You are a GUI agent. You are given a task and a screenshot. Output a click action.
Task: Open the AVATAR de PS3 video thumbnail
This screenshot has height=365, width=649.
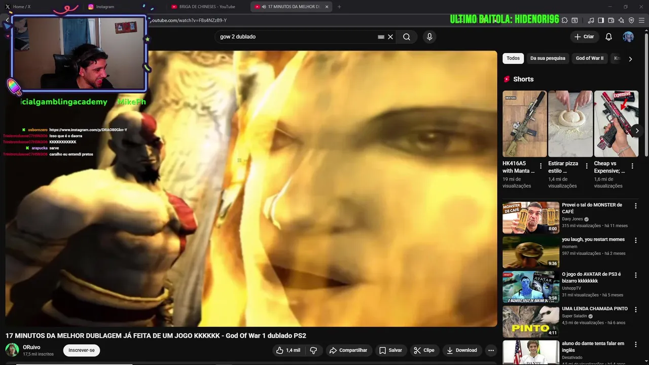(x=531, y=286)
